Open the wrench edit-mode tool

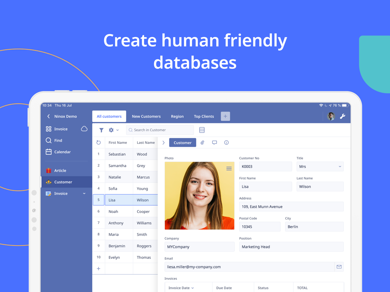click(343, 116)
